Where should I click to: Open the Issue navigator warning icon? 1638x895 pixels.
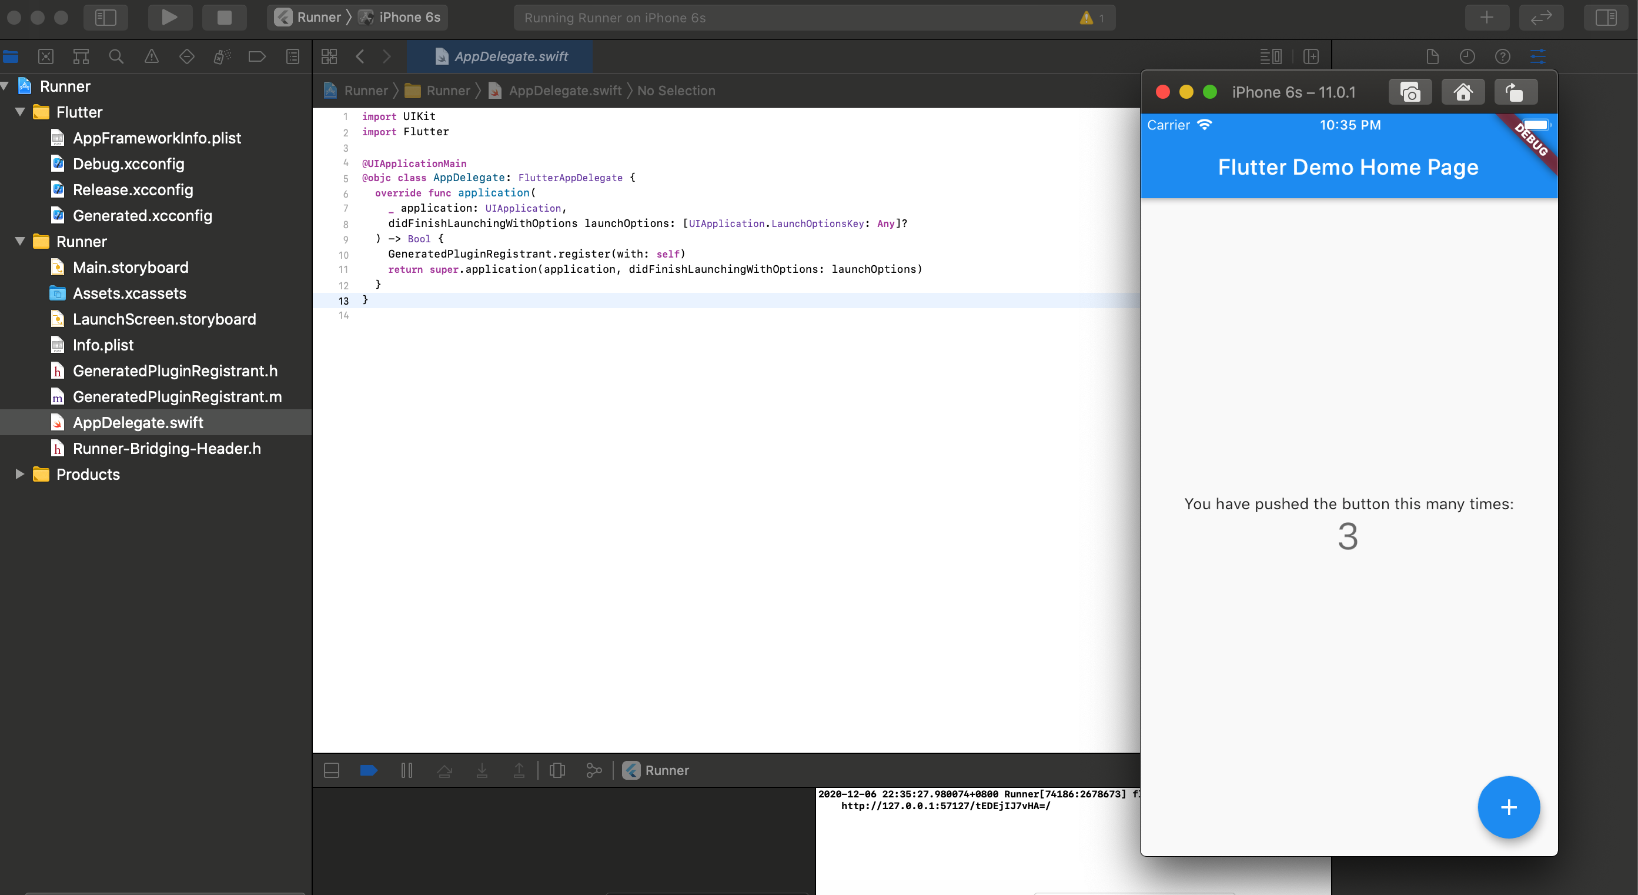(x=151, y=56)
